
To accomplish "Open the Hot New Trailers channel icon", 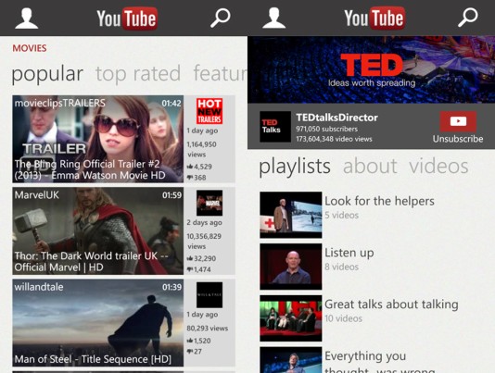I will pyautogui.click(x=209, y=111).
